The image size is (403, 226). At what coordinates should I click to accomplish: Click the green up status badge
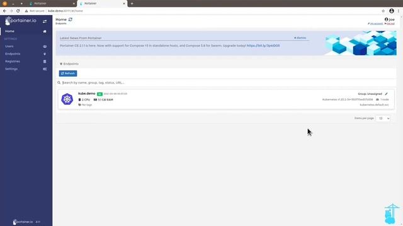99,94
